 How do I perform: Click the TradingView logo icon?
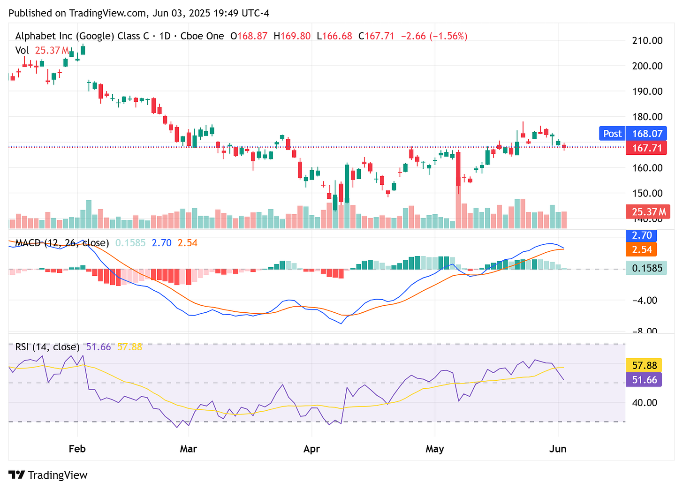[17, 475]
